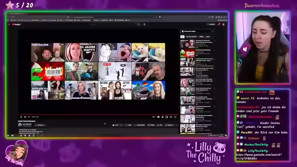Open end-screen video with owl cartoon
Viewport: 297px width, 167px height.
tap(148, 71)
